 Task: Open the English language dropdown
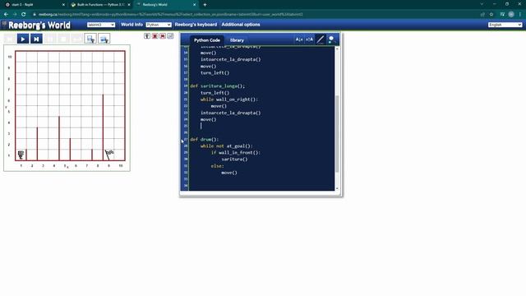505,25
